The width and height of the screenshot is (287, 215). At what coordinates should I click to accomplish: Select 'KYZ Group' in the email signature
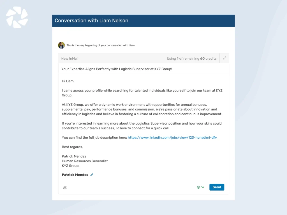pyautogui.click(x=70, y=165)
